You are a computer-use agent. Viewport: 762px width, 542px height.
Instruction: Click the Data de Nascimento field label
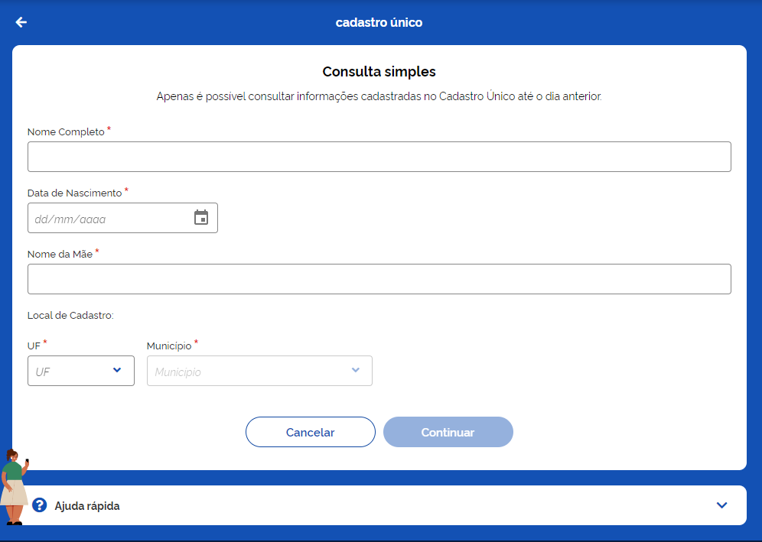74,193
